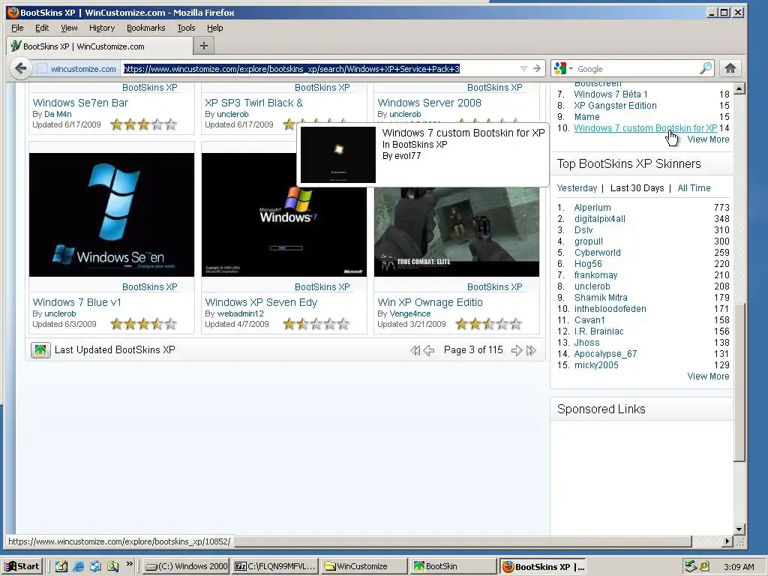Open skinner Shamik Mitra's profile

(x=601, y=298)
